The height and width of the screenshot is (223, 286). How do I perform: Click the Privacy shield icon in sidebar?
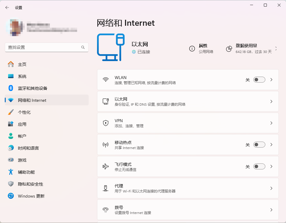(11, 184)
